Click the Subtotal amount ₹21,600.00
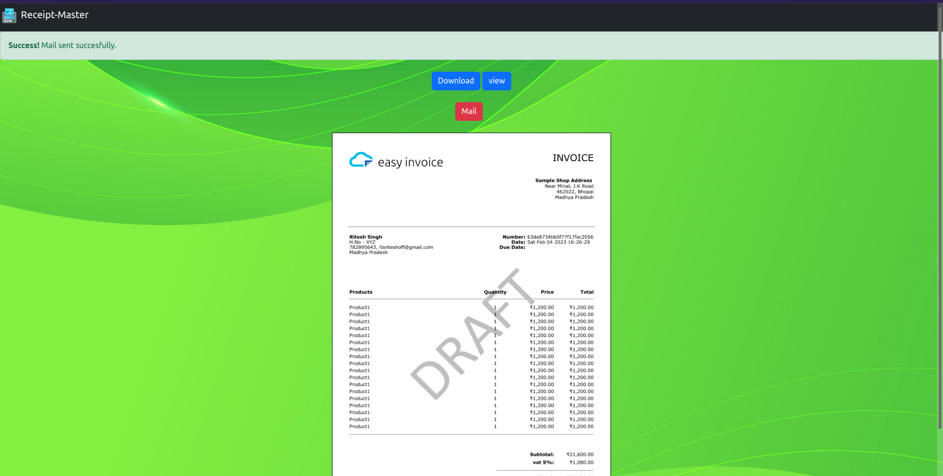The height and width of the screenshot is (476, 943). (579, 454)
